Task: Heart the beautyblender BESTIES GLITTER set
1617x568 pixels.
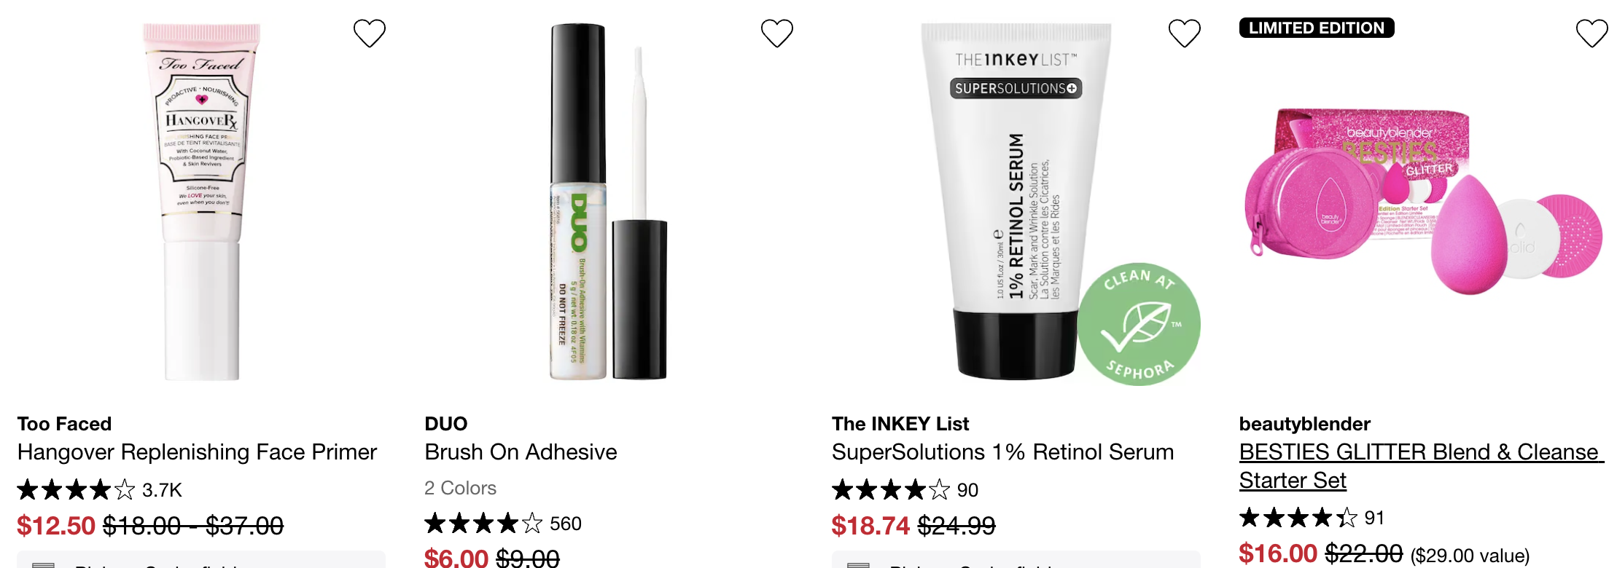Action: [x=1591, y=33]
